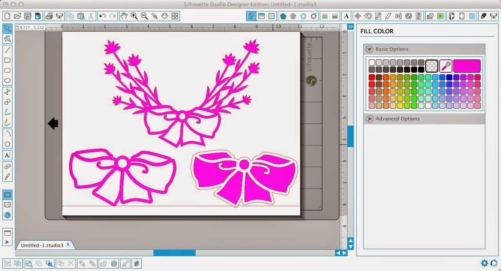Create a new document with New icon

(x=7, y=16)
